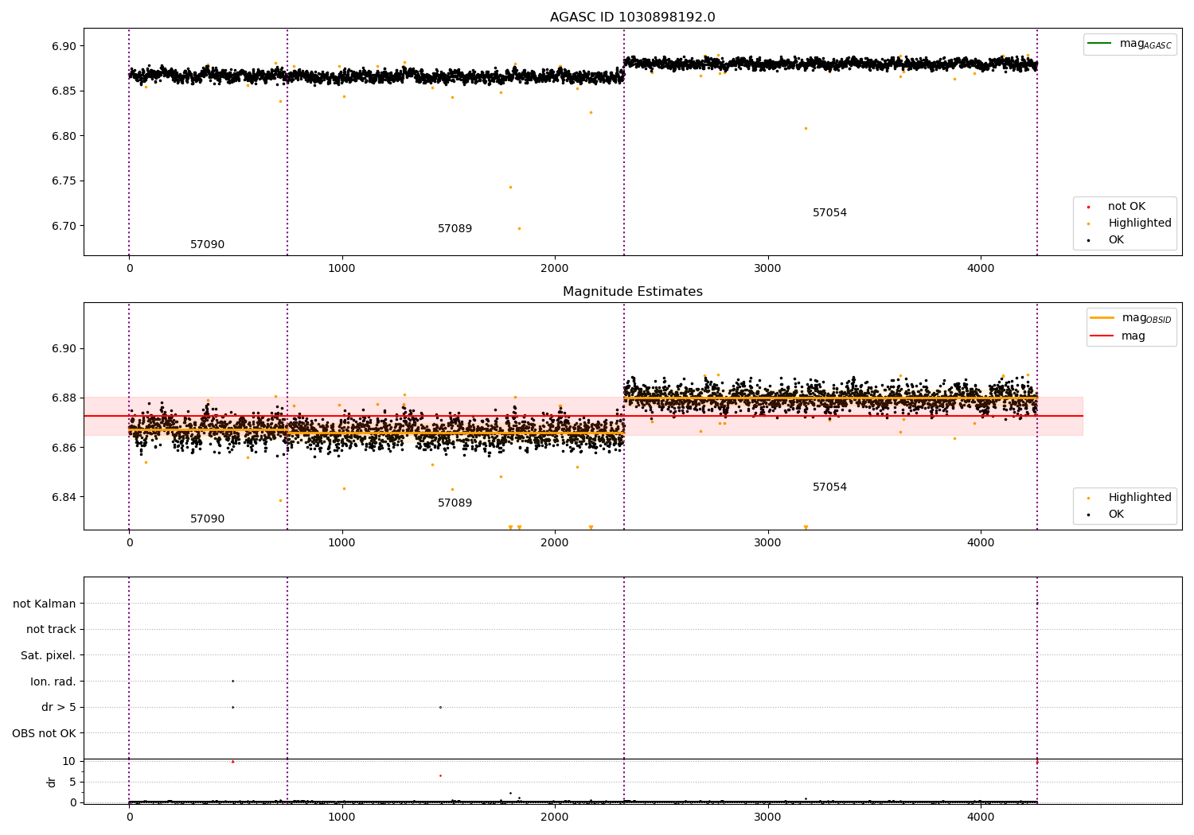
Task: Click the 3000 x-tick under the Magnitude Estimates plot
Action: pos(768,543)
